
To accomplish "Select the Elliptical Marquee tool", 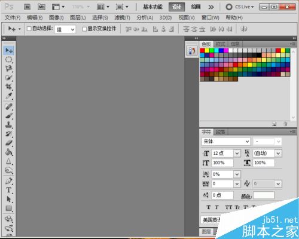I will coord(9,60).
